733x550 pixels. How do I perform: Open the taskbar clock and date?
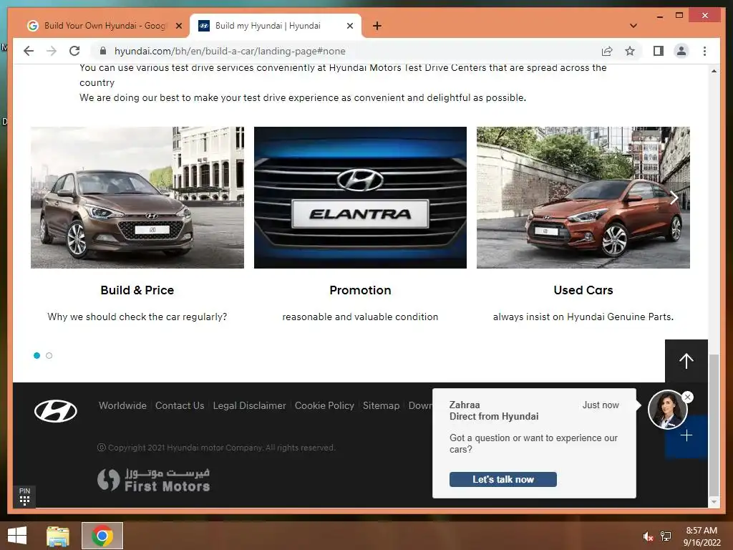click(702, 536)
